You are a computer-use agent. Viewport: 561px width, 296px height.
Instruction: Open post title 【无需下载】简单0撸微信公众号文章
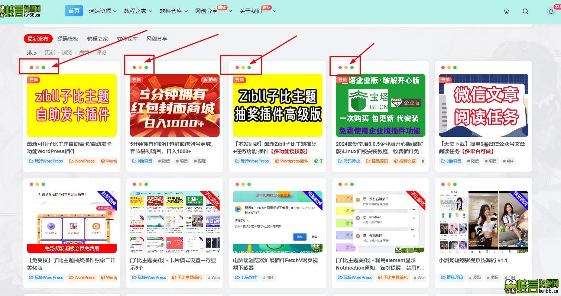coord(482,148)
